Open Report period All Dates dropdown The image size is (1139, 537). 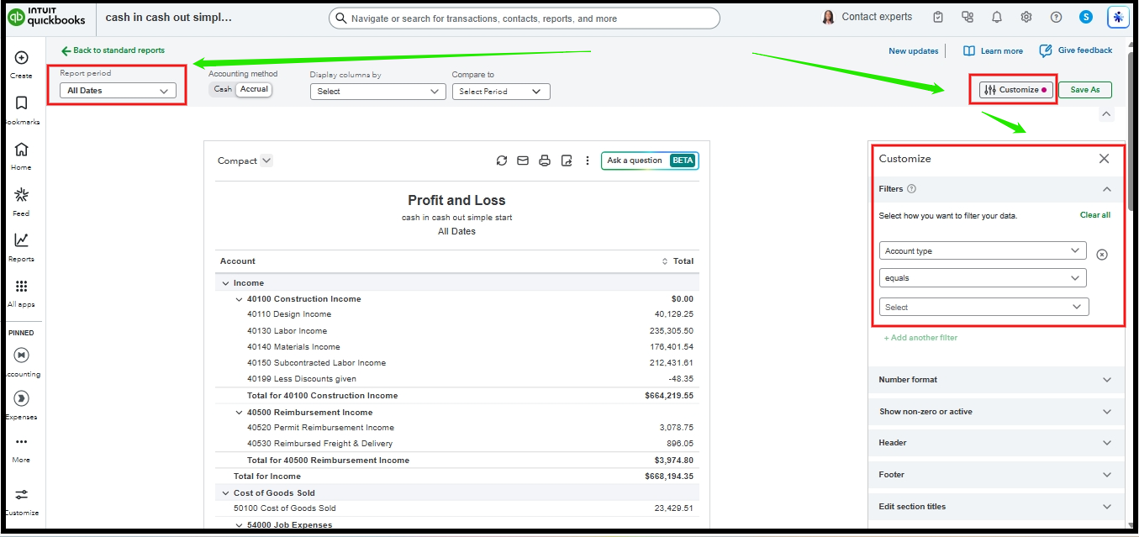118,90
